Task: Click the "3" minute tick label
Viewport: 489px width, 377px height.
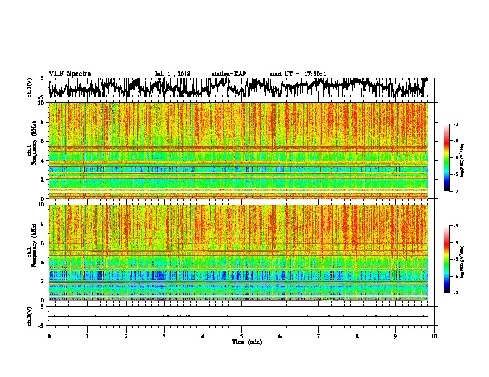Action: point(164,336)
